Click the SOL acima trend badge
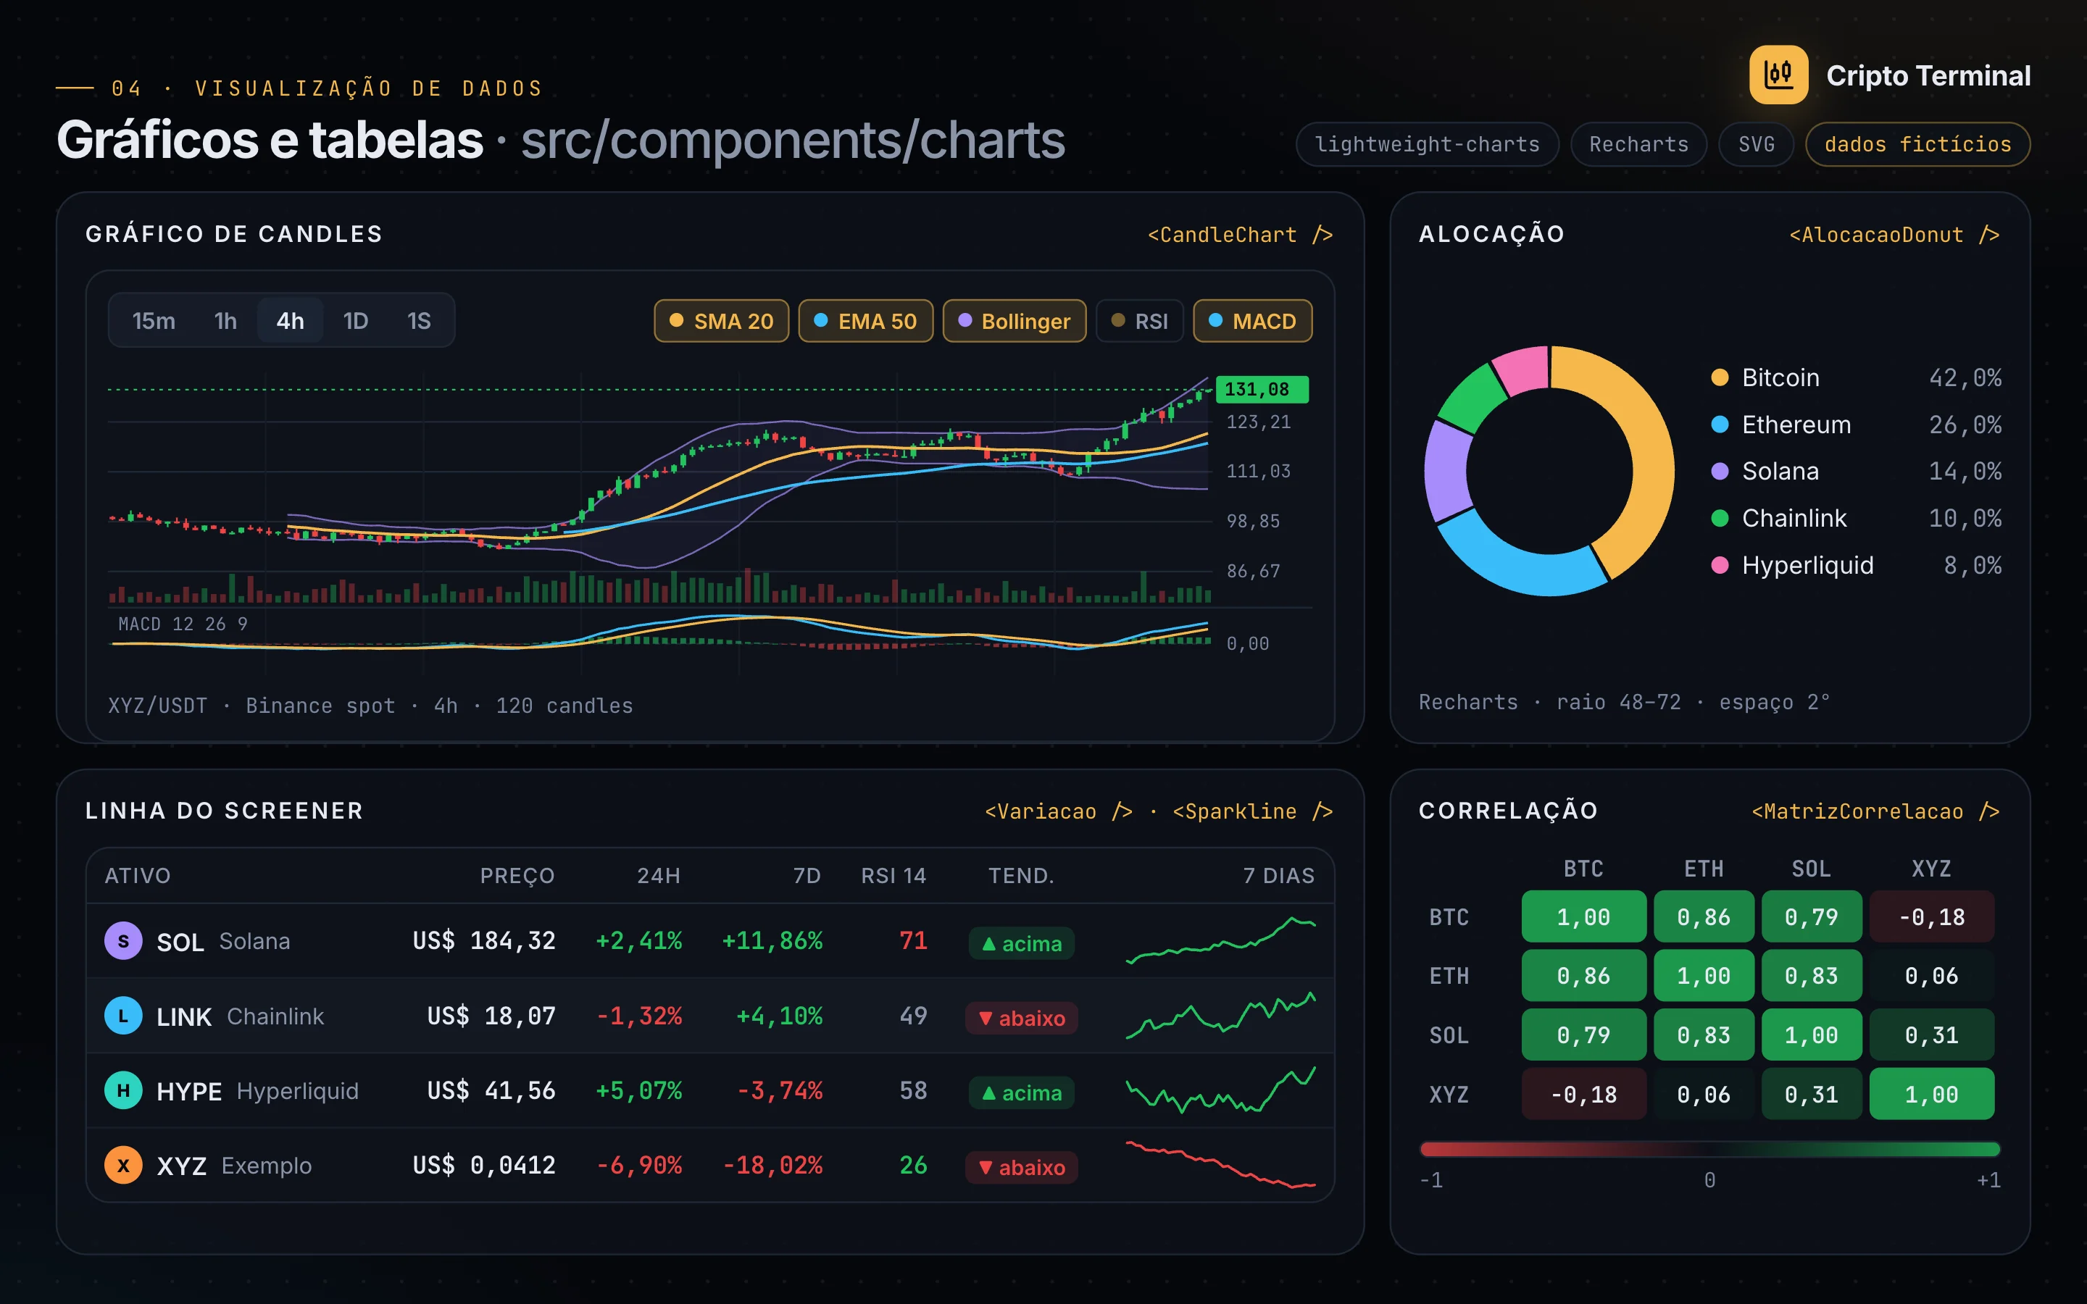2087x1304 pixels. [x=1021, y=943]
